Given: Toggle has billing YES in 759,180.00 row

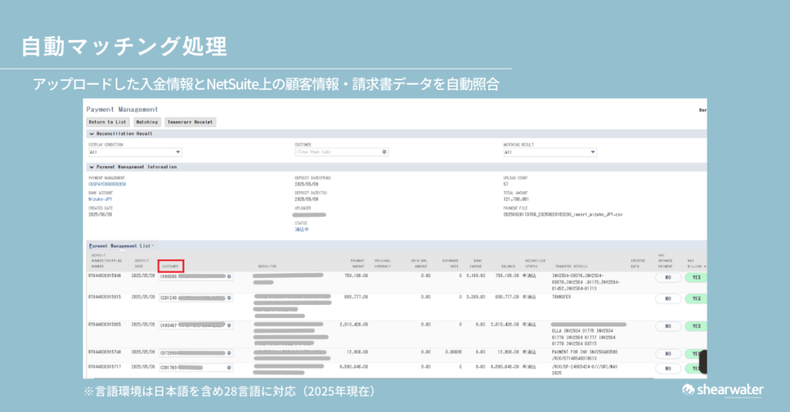Looking at the screenshot, I should click(696, 277).
